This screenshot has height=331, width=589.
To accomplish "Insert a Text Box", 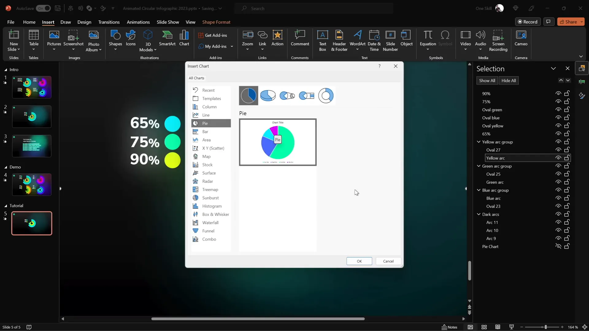I will [x=322, y=40].
